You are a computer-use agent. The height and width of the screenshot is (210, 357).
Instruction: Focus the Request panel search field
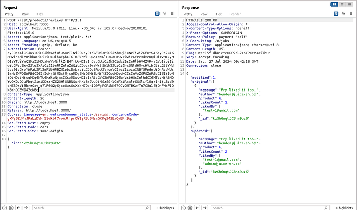(91, 208)
